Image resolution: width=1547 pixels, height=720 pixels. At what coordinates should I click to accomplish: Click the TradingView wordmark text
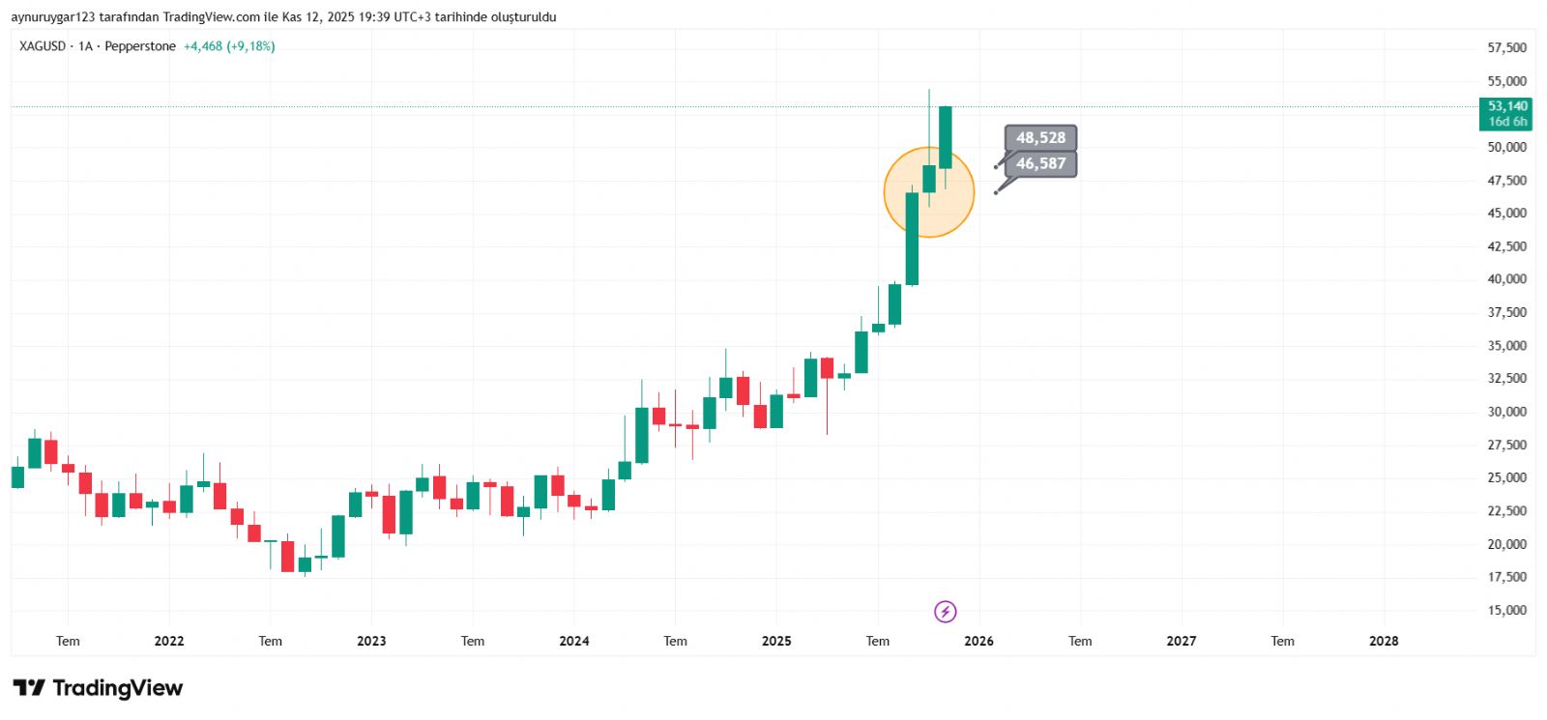point(117,688)
